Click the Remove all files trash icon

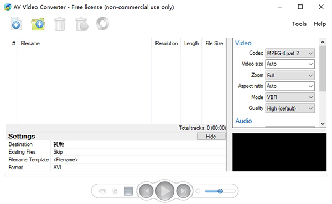82,24
